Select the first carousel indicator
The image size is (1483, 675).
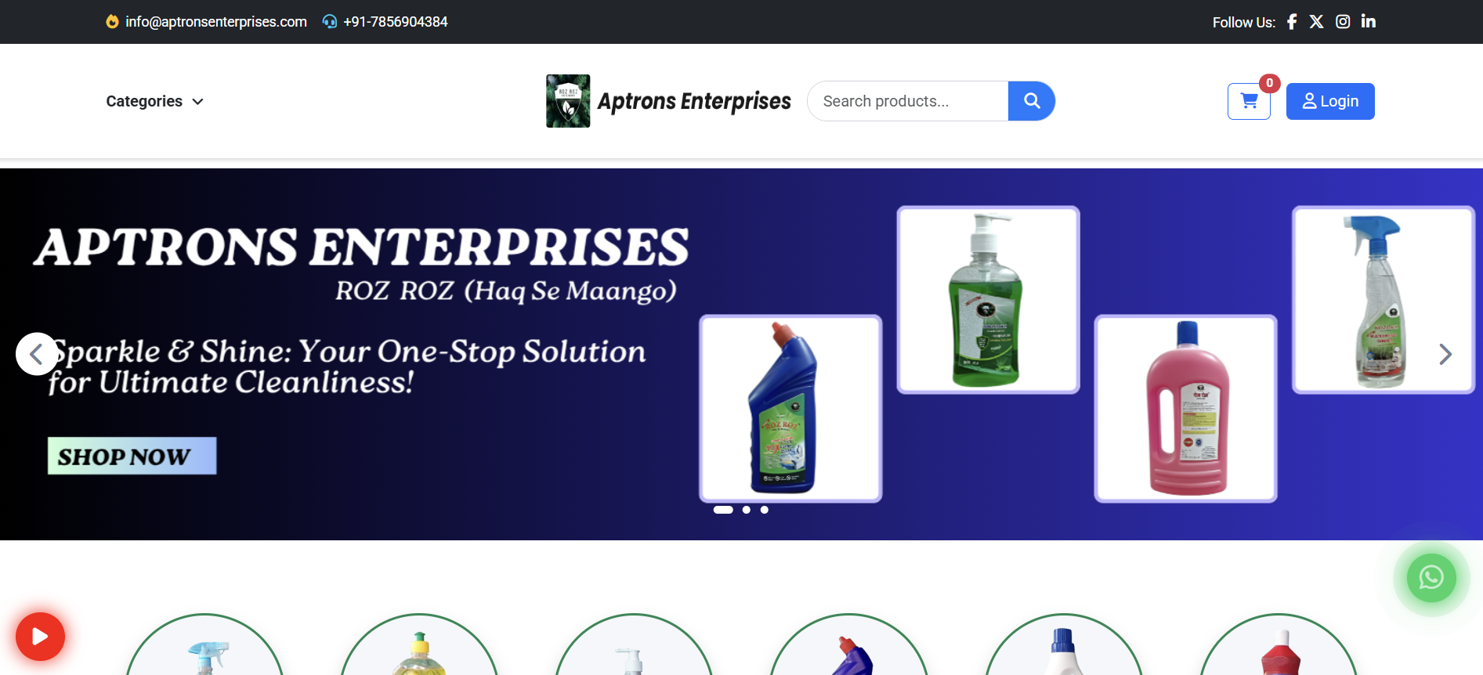723,510
